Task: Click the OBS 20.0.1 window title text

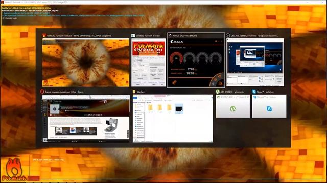Action: (x=254, y=36)
